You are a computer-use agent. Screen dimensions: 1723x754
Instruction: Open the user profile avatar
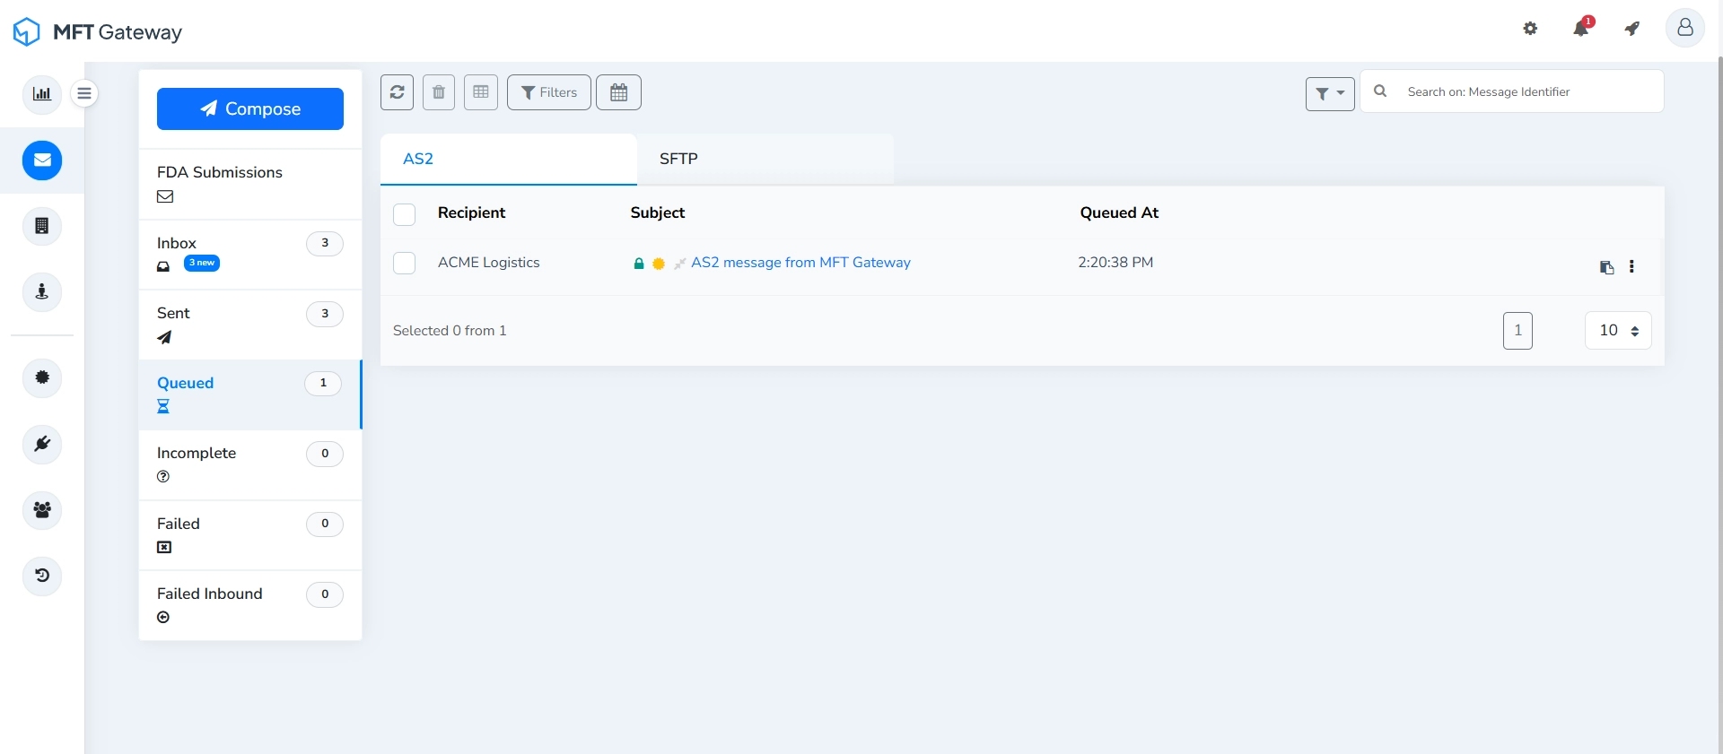tap(1685, 28)
